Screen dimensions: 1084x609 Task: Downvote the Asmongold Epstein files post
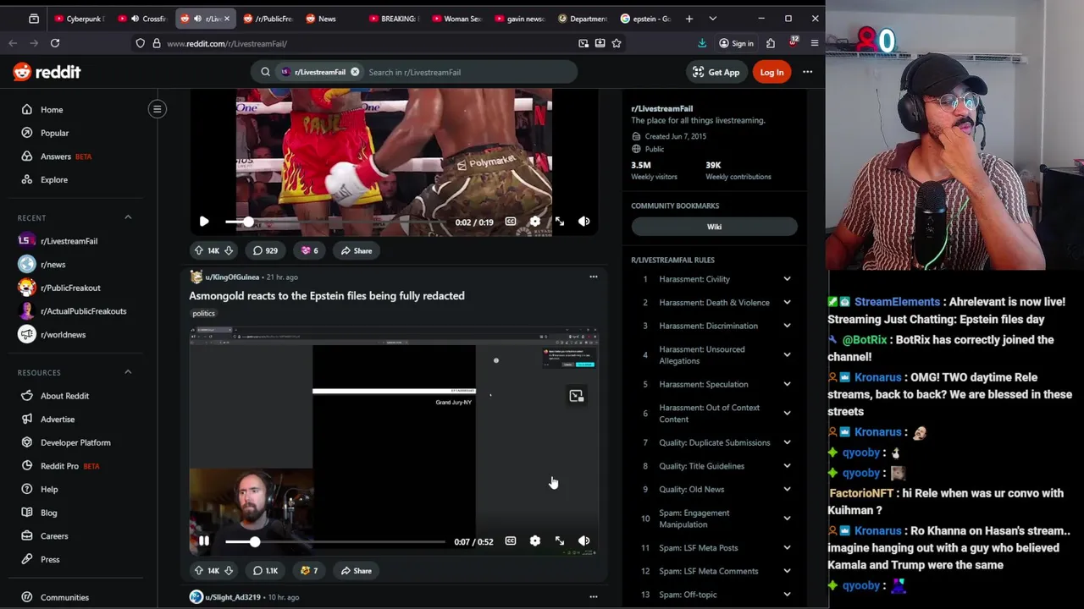pos(228,571)
